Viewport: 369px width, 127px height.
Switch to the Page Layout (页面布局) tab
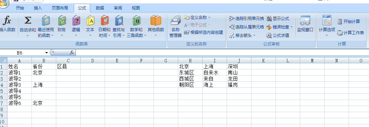pos(60,8)
